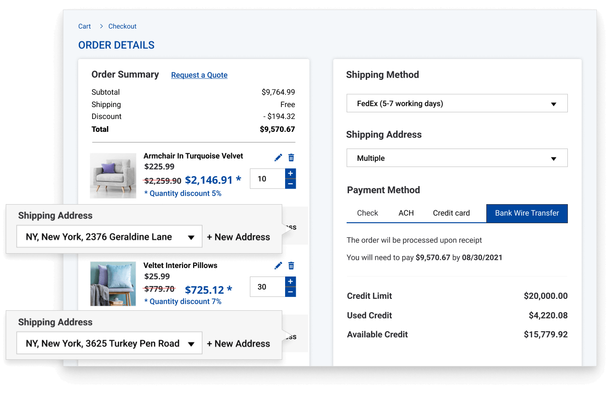Screen dimensions: 616x395
Task: Select the Check payment tab
Action: tap(367, 213)
